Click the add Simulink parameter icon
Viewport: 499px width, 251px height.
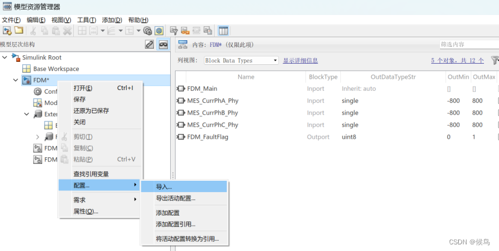(x=94, y=31)
